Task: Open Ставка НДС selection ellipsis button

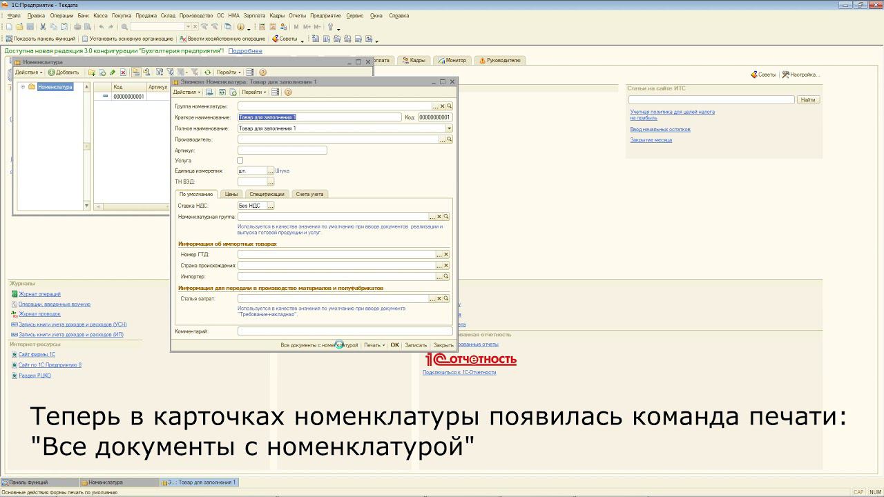Action: [271, 206]
